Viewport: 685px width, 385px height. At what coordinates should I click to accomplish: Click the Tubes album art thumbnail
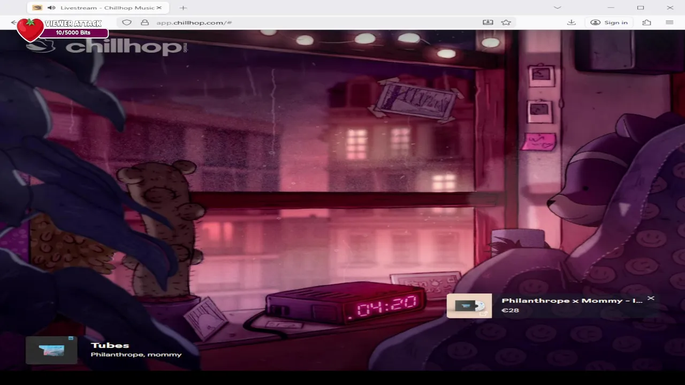click(x=51, y=350)
